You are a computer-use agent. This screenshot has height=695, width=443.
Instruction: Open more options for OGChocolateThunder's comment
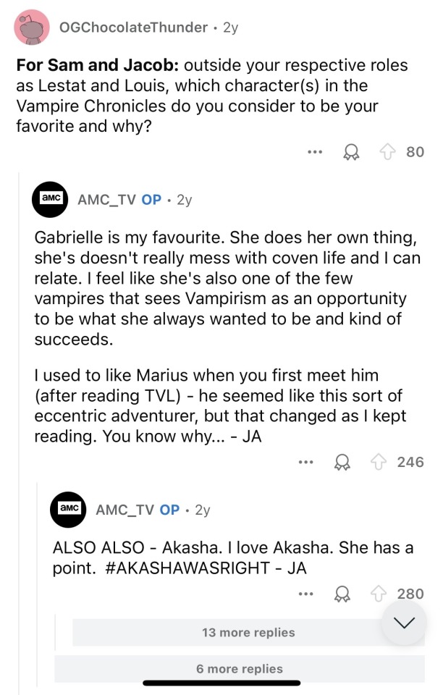coord(313,153)
